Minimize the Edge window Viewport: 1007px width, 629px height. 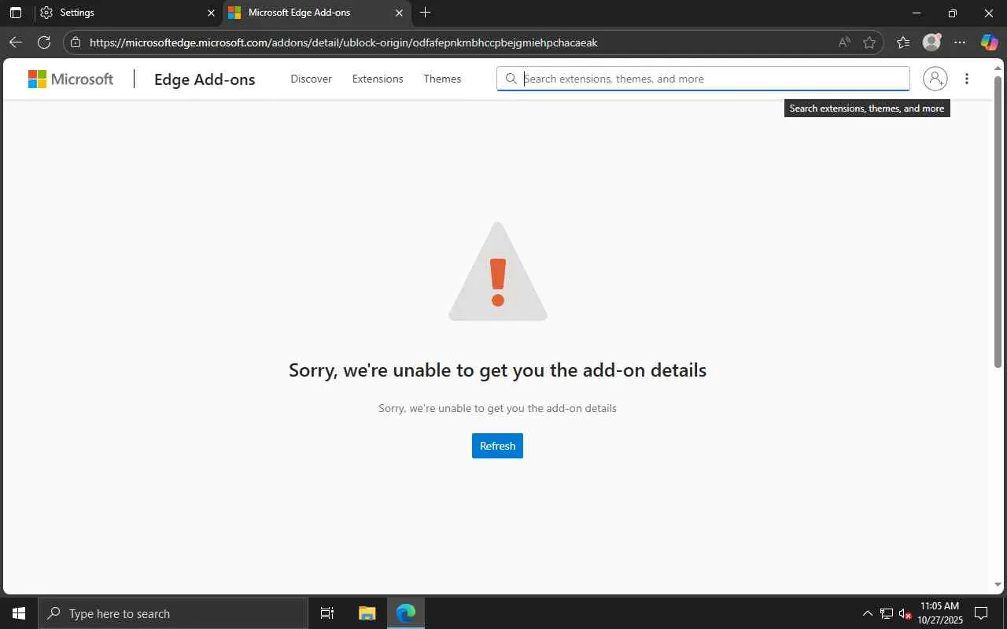coord(916,13)
